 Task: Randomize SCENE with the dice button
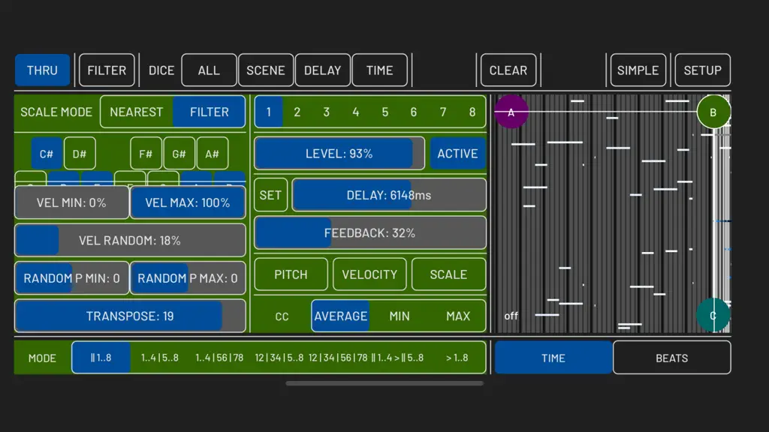click(266, 70)
